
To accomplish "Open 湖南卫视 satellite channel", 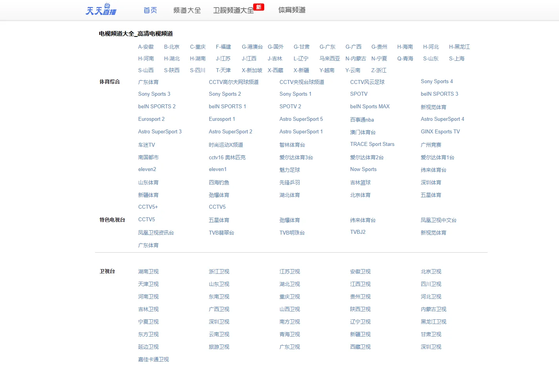I will (x=148, y=271).
